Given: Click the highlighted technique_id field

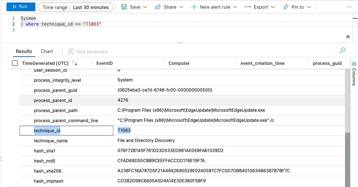Looking at the screenshot, I should [47, 131].
